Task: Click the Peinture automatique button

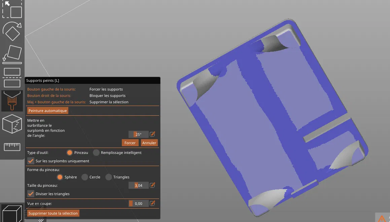Action: (47, 111)
